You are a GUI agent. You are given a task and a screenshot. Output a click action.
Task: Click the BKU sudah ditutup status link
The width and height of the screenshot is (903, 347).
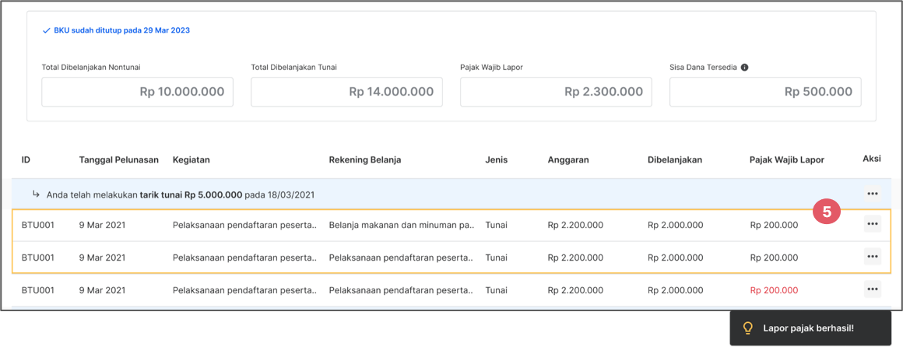coord(121,30)
